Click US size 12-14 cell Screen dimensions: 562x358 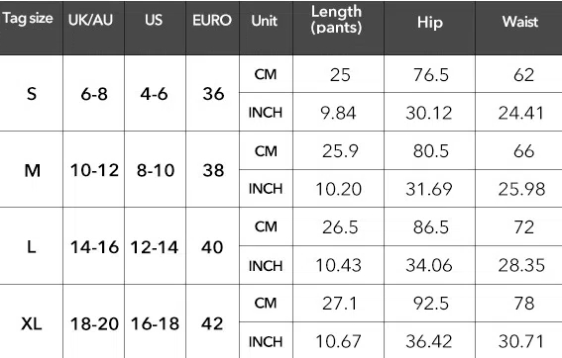pos(155,246)
